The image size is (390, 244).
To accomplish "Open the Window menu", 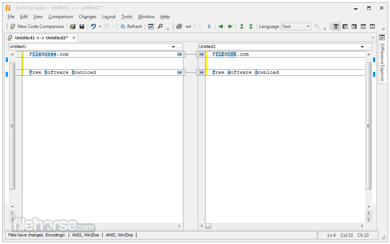I will point(146,17).
